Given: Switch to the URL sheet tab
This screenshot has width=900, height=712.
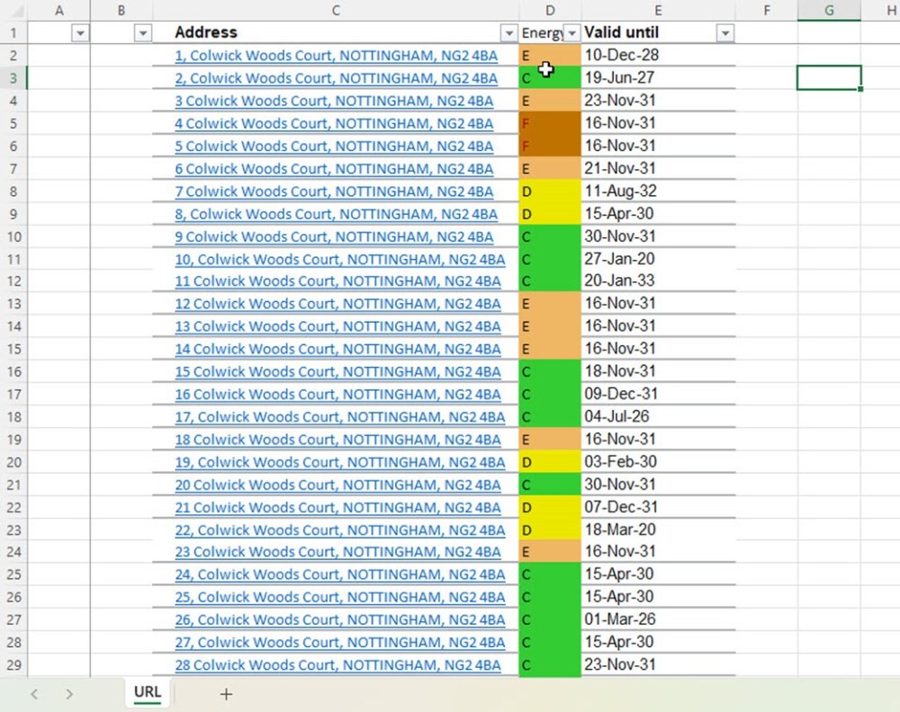Looking at the screenshot, I should 148,692.
